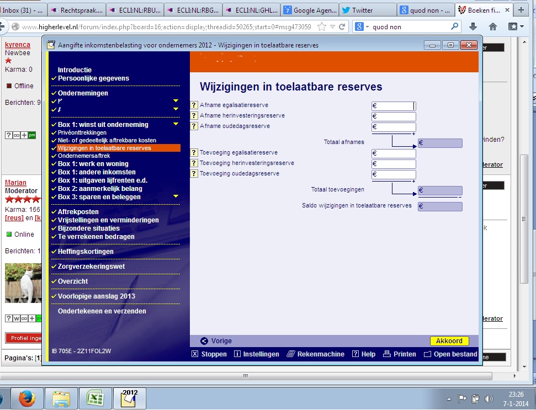Open Excel from the Windows taskbar

point(95,397)
